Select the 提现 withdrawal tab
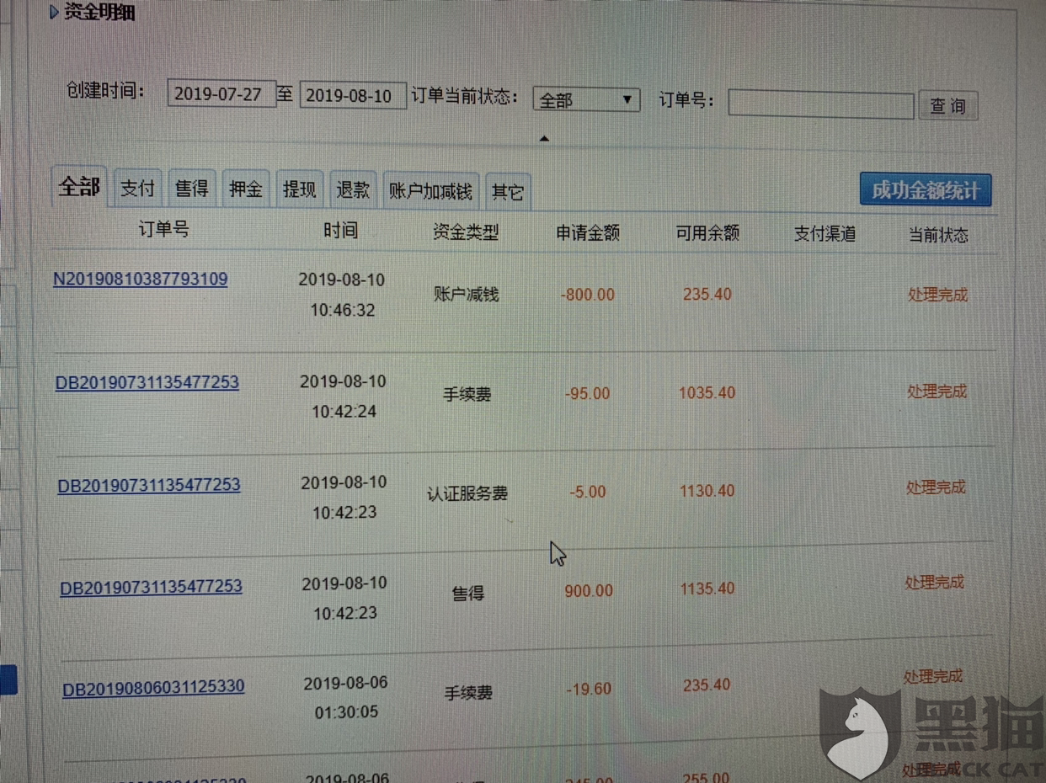This screenshot has height=783, width=1046. point(299,189)
